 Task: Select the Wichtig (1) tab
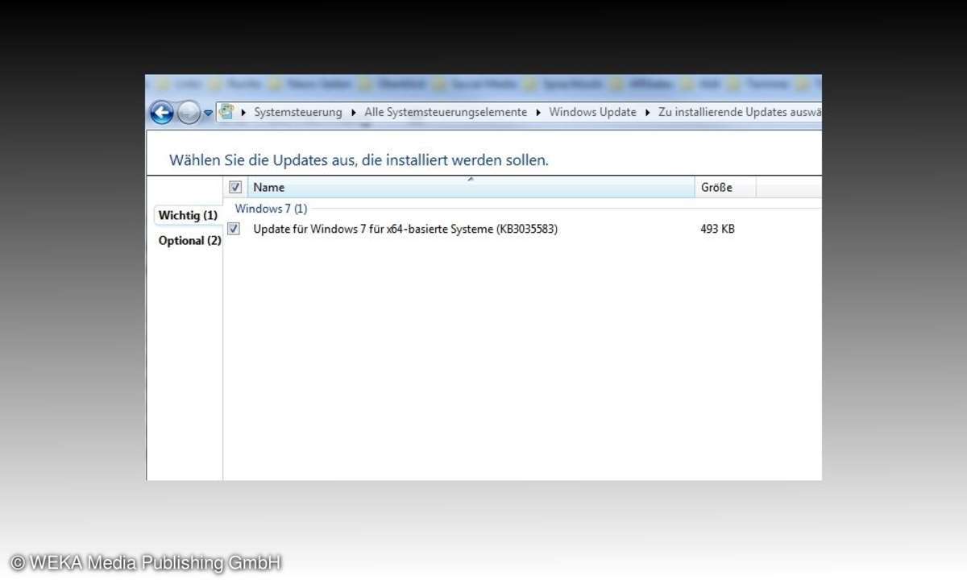point(188,215)
